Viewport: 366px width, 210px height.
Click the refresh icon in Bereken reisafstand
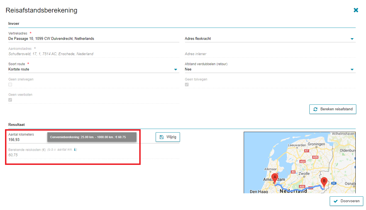click(315, 109)
